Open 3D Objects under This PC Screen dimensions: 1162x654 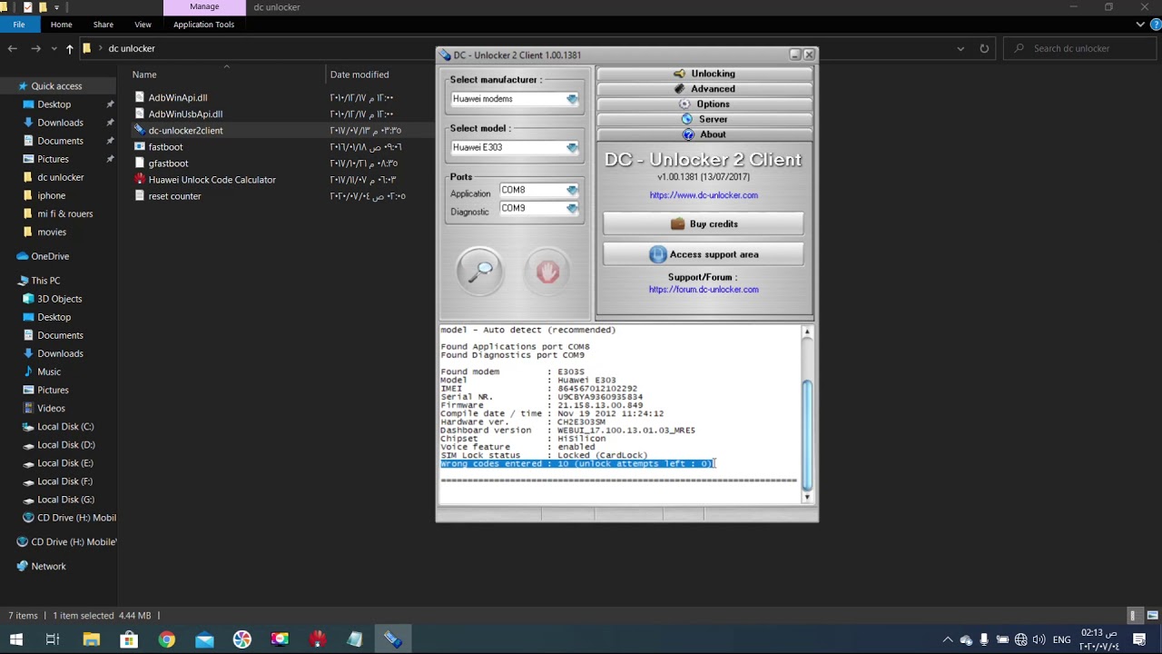click(x=60, y=299)
